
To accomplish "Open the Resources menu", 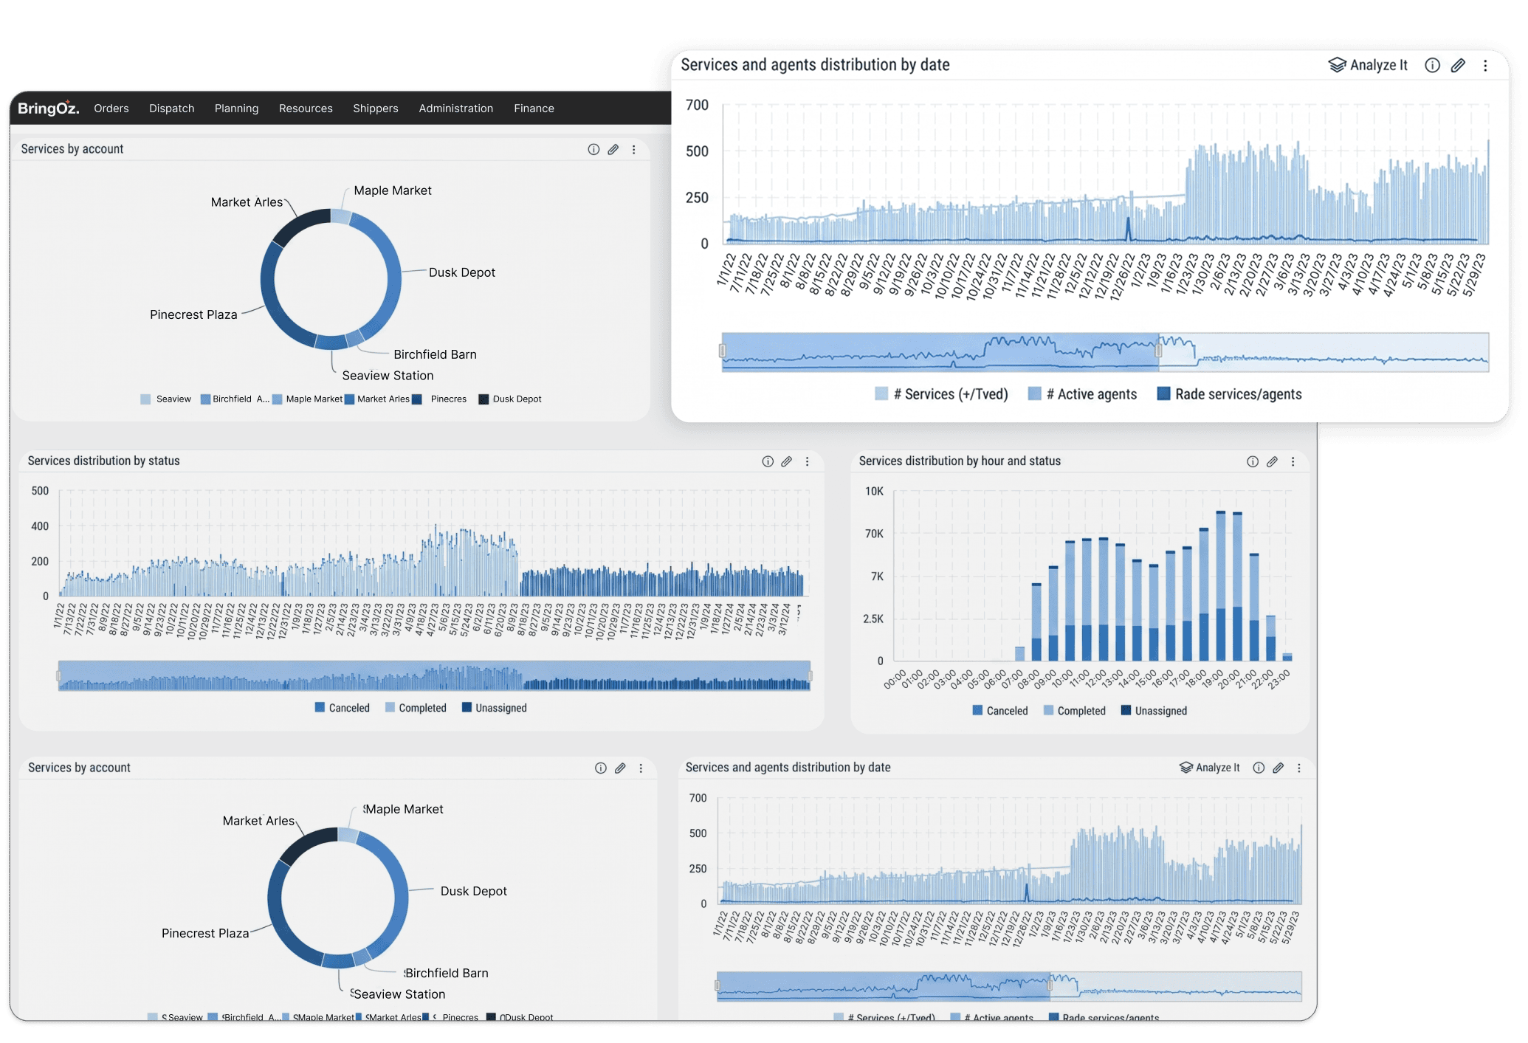I will [306, 109].
